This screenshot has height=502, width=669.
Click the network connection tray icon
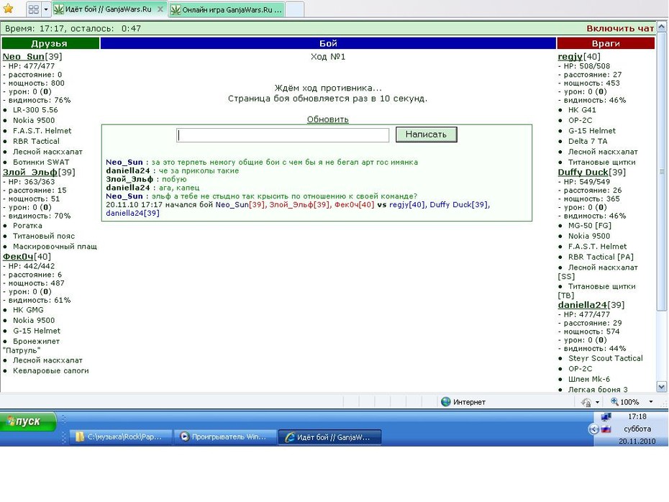pyautogui.click(x=606, y=417)
